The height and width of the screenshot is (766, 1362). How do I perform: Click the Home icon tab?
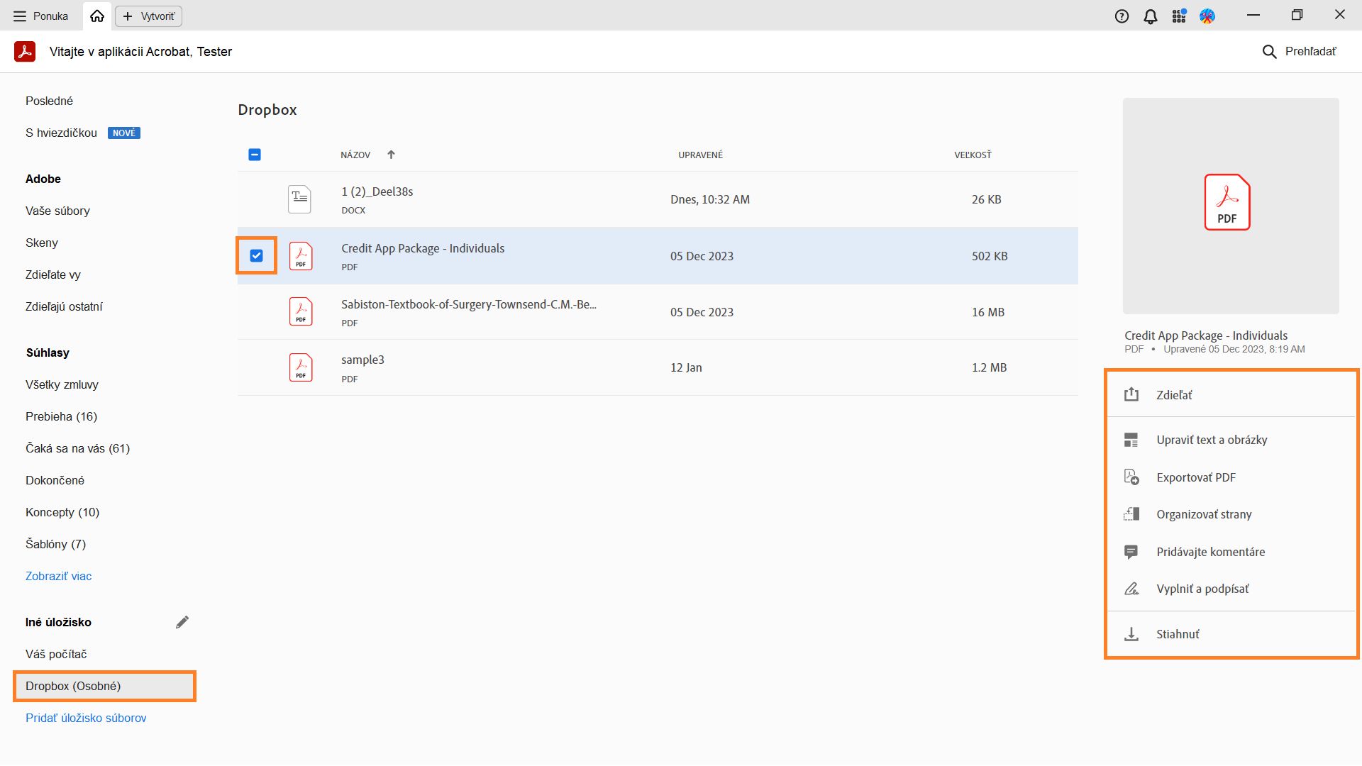coord(97,16)
